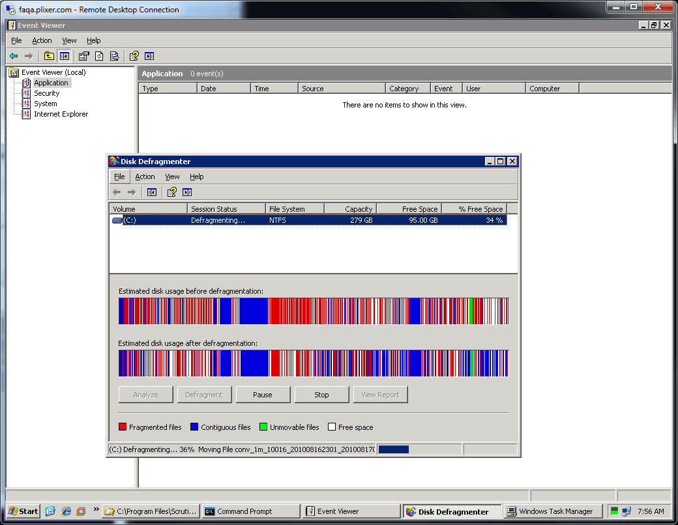Click the Defragment button
678x525 pixels.
pyautogui.click(x=204, y=395)
